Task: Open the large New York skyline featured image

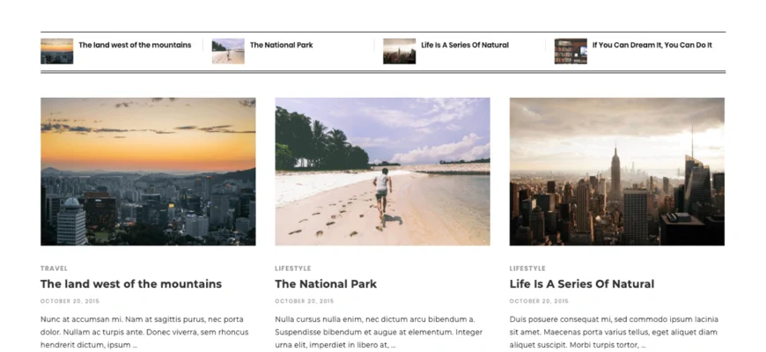Action: click(x=617, y=172)
